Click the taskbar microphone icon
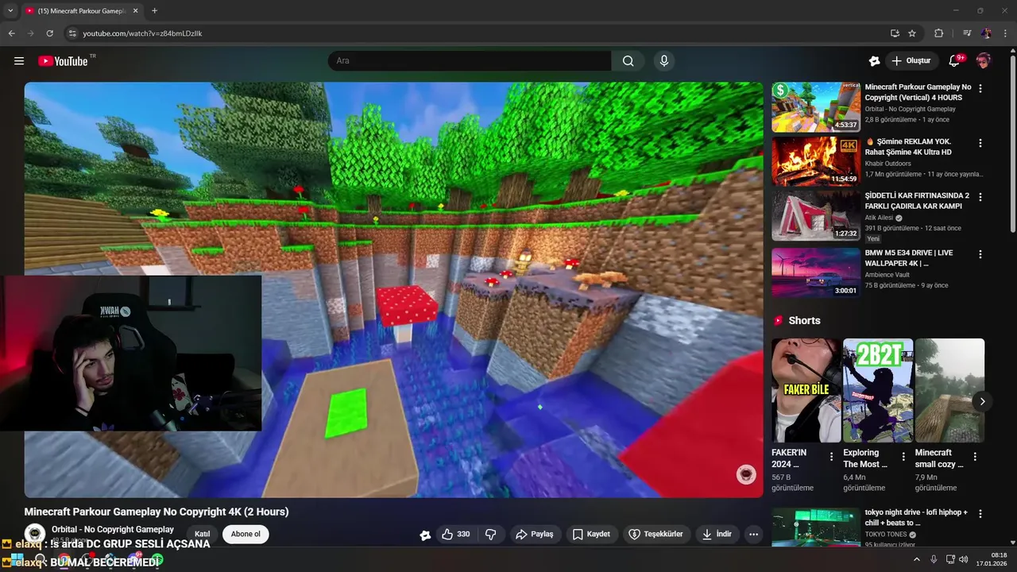Image resolution: width=1017 pixels, height=572 pixels. point(934,559)
